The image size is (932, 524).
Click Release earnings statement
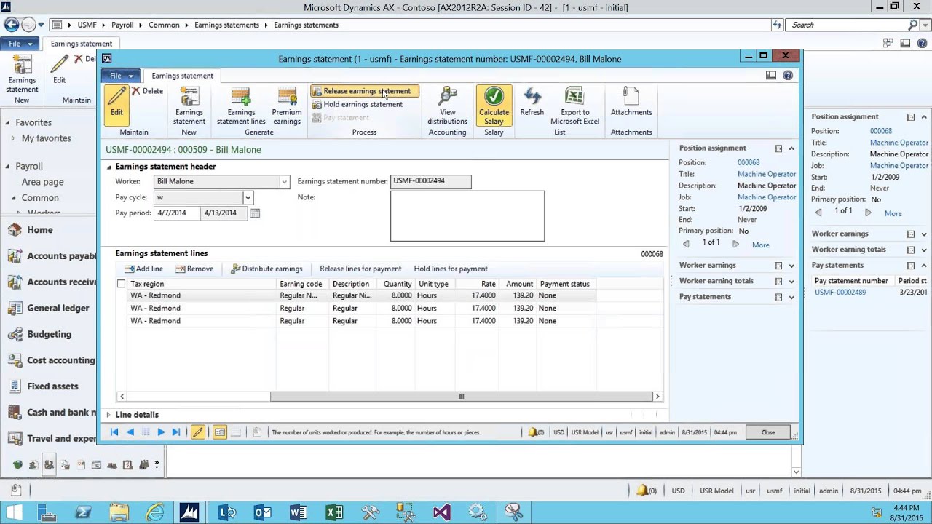tap(364, 91)
